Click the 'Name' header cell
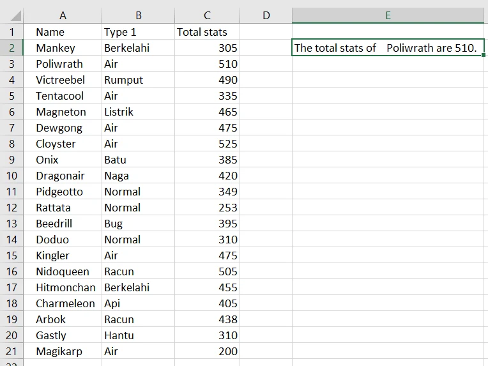This screenshot has height=366, width=488. (x=63, y=32)
